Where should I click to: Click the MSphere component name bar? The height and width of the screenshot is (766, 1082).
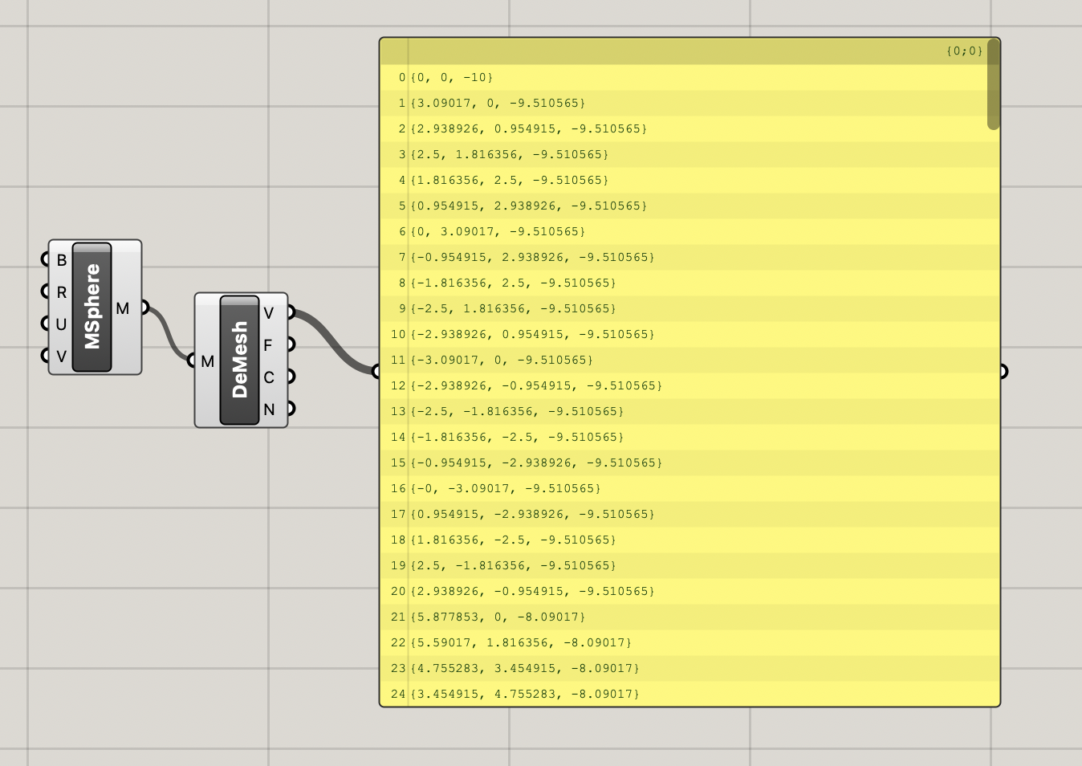click(x=92, y=308)
